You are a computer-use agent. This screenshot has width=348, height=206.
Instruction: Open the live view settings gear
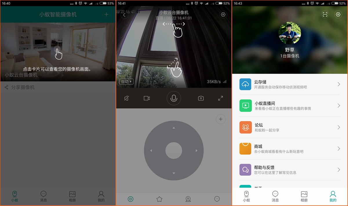tap(223, 14)
